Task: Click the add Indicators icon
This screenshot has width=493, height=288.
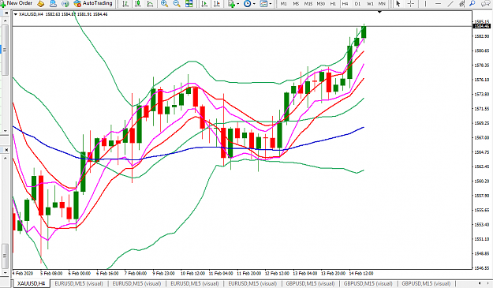Action: click(232, 4)
